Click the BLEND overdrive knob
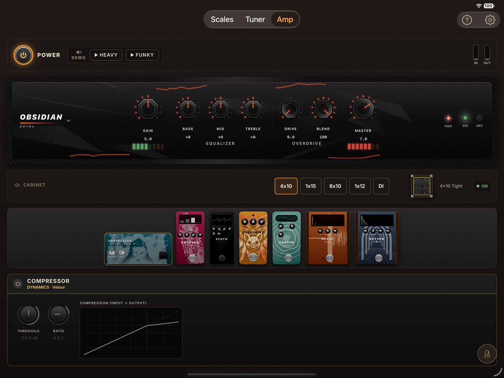Viewport: 504px width, 378px height. click(323, 109)
